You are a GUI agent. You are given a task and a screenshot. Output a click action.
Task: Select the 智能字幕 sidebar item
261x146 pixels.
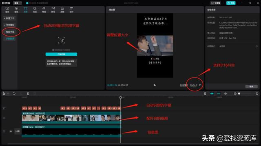(x=10, y=32)
